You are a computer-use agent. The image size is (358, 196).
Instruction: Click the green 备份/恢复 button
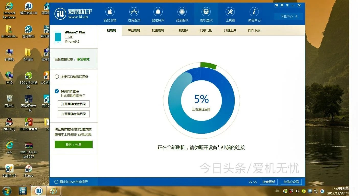point(73,144)
